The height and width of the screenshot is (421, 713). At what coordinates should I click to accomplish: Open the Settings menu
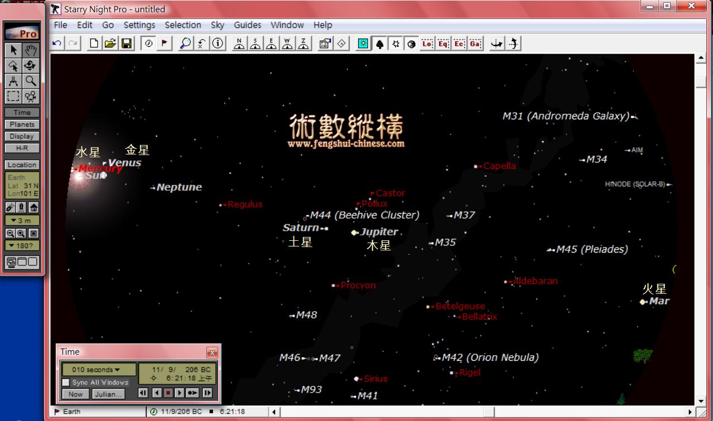tap(139, 25)
